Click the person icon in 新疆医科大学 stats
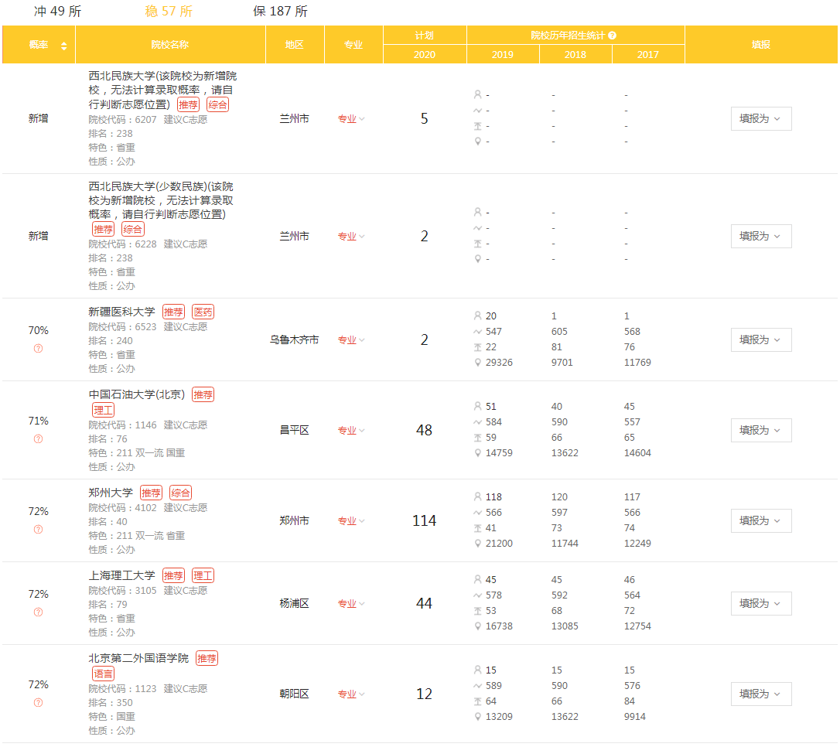The image size is (840, 747). 477,316
